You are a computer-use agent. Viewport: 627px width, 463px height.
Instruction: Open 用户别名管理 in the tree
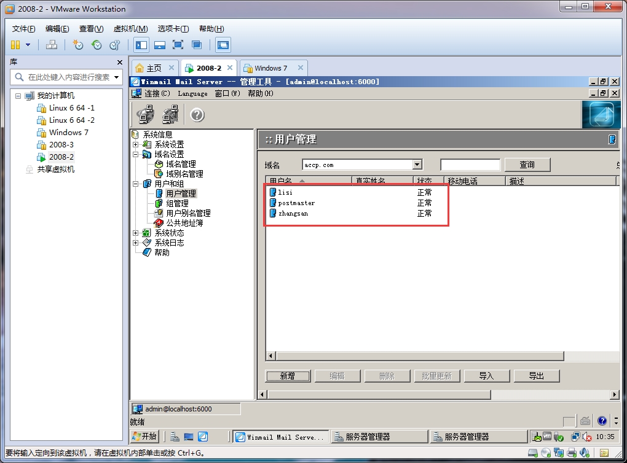tap(188, 213)
